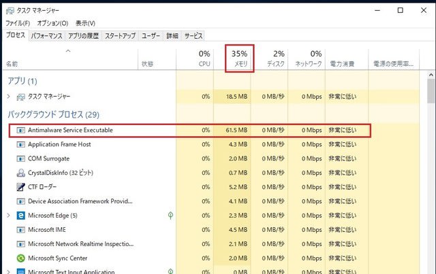Click the 61.5 MB memory value
The image size is (436, 274).
(x=236, y=130)
